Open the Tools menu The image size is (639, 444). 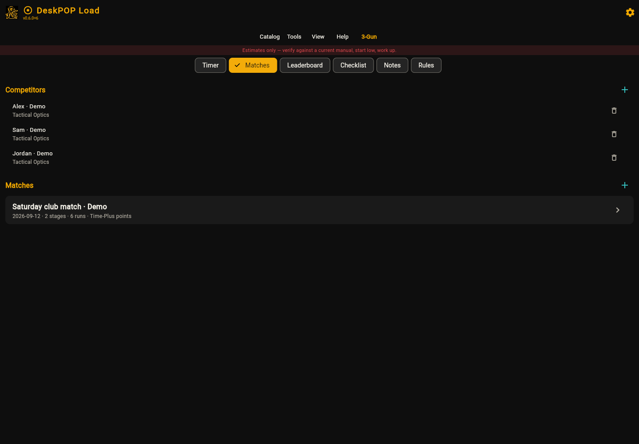tap(294, 37)
